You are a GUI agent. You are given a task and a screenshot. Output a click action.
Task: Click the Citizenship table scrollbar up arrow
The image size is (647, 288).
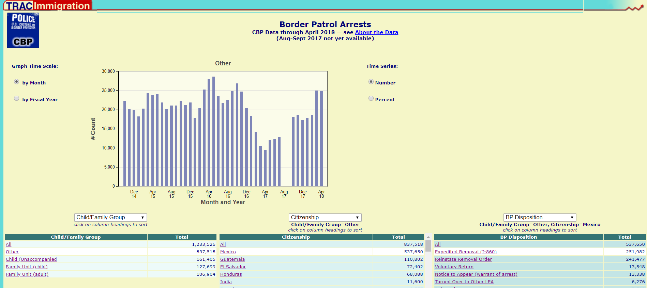(x=428, y=237)
